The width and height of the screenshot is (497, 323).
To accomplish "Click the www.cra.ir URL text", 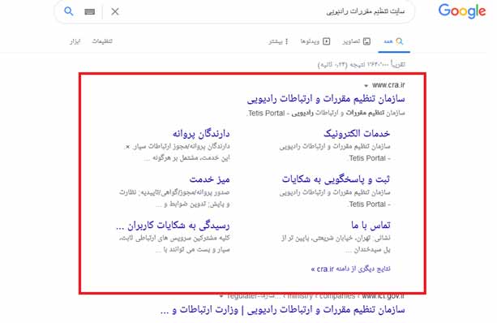I will click(x=388, y=85).
